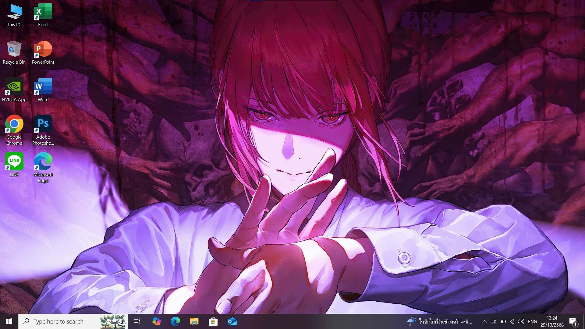Viewport: 585px width, 329px height.
Task: Open Task View from taskbar
Action: tap(137, 321)
